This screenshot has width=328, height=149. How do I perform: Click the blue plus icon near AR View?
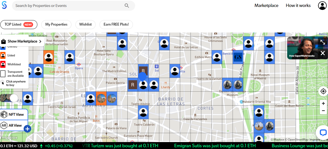click(27, 129)
